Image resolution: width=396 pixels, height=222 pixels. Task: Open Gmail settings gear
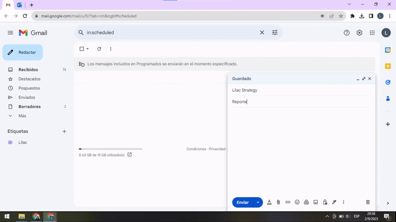tap(359, 33)
